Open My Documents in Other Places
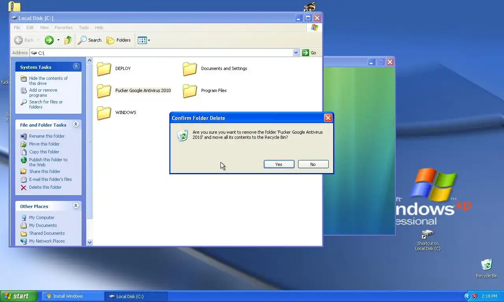The height and width of the screenshot is (302, 504). (43, 225)
